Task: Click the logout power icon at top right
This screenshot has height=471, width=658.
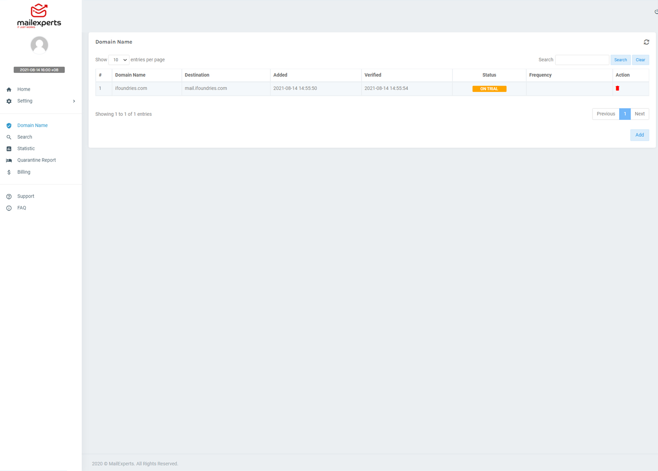Action: (656, 11)
